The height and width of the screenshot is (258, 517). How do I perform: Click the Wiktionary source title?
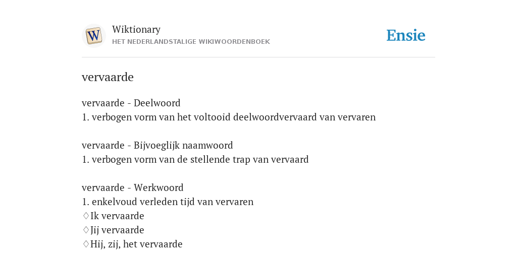pyautogui.click(x=136, y=29)
